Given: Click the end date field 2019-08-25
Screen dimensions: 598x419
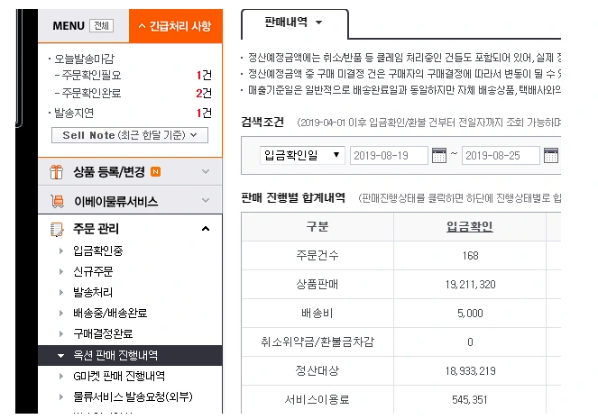Looking at the screenshot, I should point(501,155).
